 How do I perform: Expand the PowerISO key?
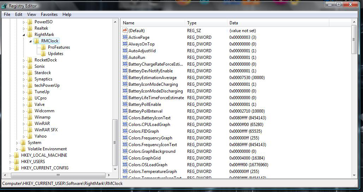pos(24,22)
